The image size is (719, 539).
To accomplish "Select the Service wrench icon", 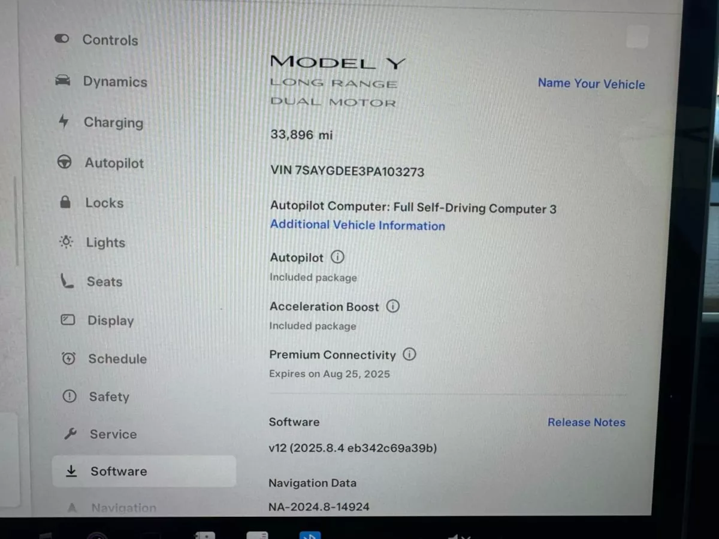I will click(x=70, y=434).
